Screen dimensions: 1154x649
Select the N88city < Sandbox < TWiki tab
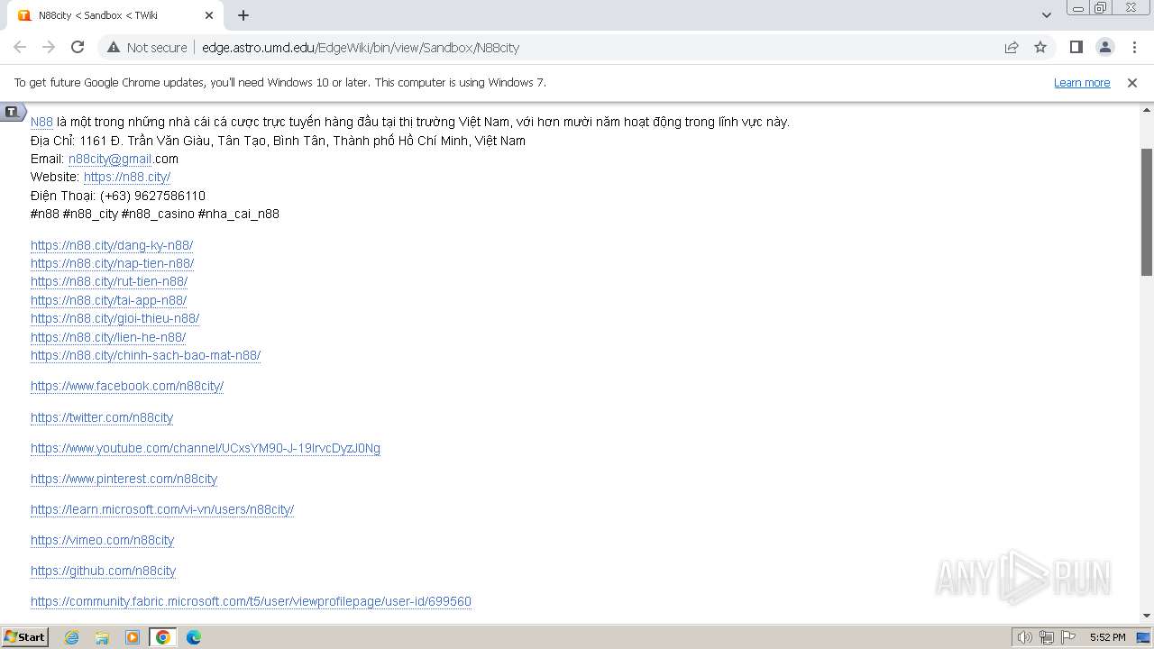point(113,15)
